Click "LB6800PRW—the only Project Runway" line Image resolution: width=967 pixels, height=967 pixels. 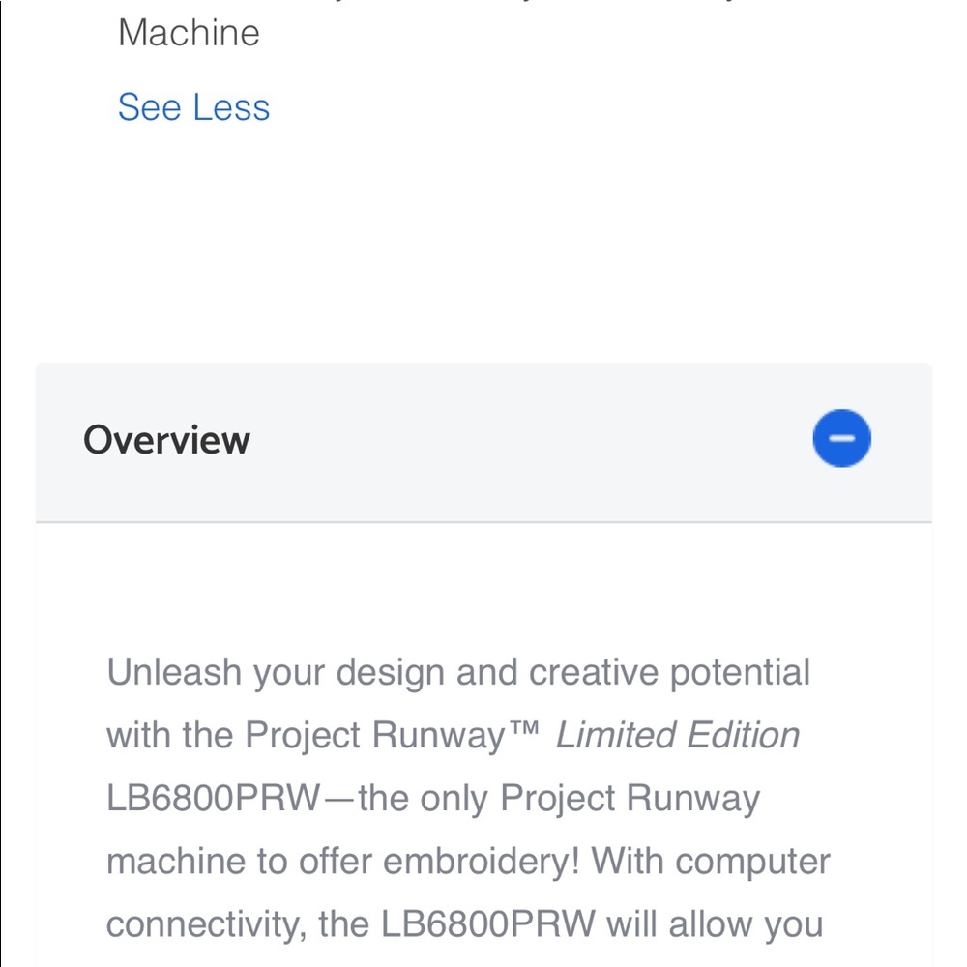(433, 798)
